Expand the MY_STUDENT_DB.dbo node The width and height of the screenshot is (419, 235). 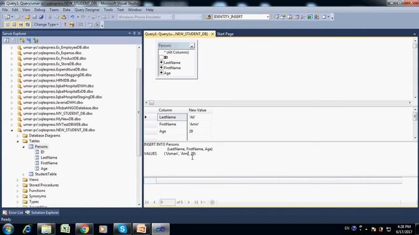[x=12, y=114]
